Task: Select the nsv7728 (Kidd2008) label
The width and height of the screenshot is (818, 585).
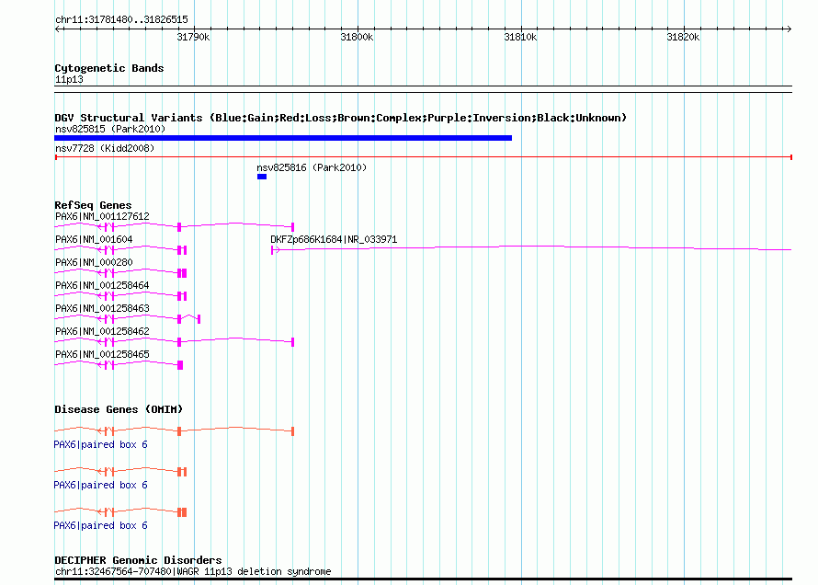Action: coord(105,148)
